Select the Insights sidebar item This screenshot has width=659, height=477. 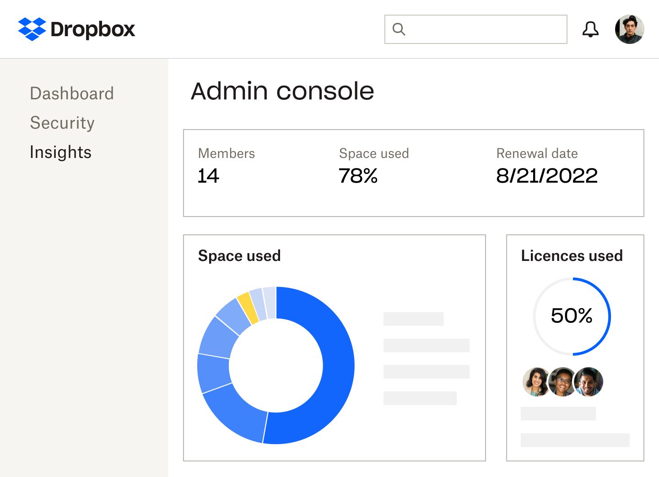point(60,152)
